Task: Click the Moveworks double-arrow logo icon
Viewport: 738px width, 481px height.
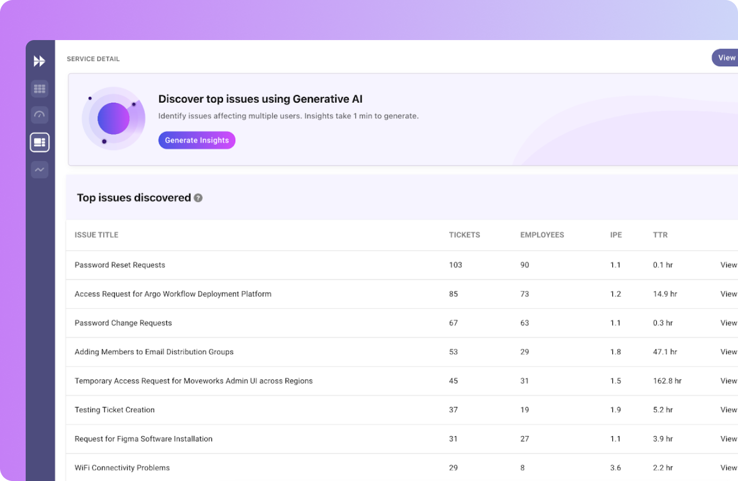Action: tap(40, 61)
